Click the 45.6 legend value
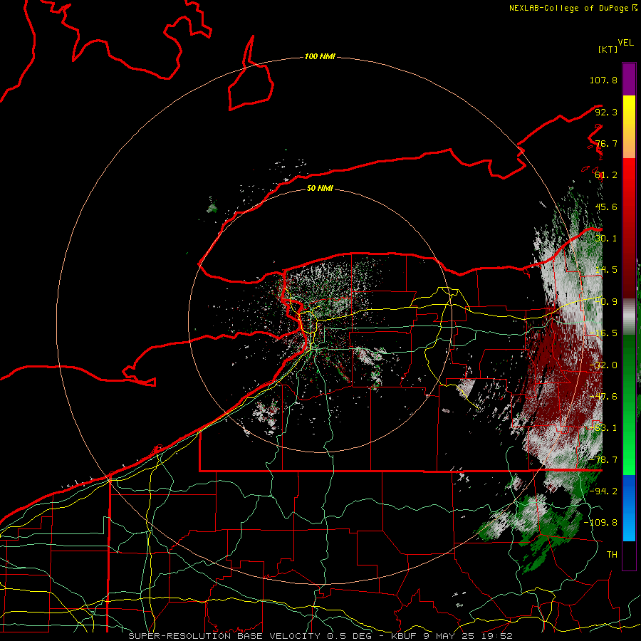Viewport: 641px width, 641px height. (x=606, y=207)
